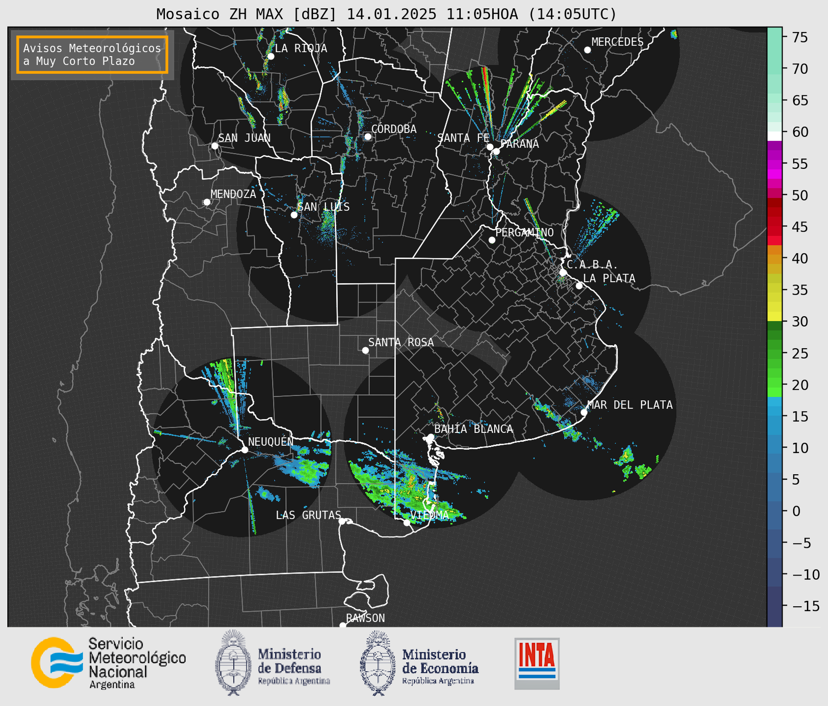Screen dimensions: 828x706
Task: Click the Ministerio de Economía emblem
Action: pos(378,663)
